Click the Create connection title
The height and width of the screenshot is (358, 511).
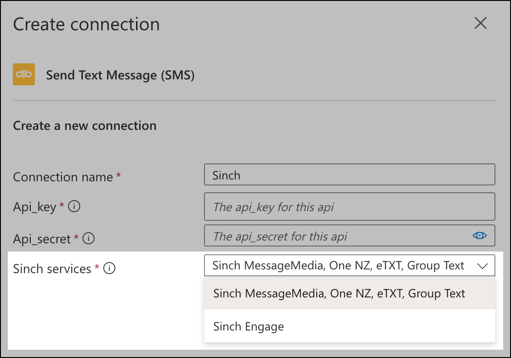[x=86, y=24]
